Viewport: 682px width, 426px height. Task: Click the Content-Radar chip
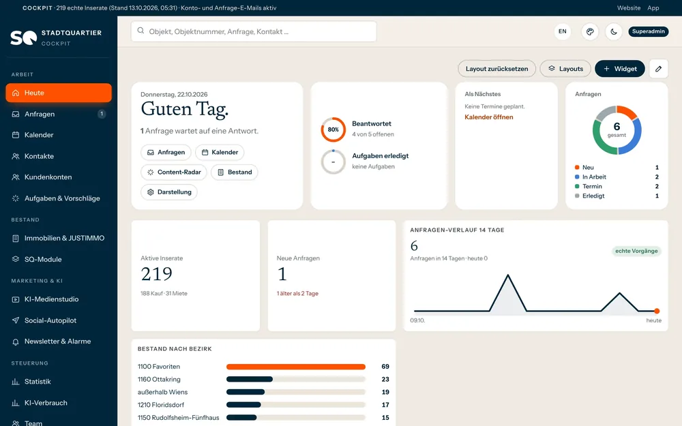(x=174, y=172)
